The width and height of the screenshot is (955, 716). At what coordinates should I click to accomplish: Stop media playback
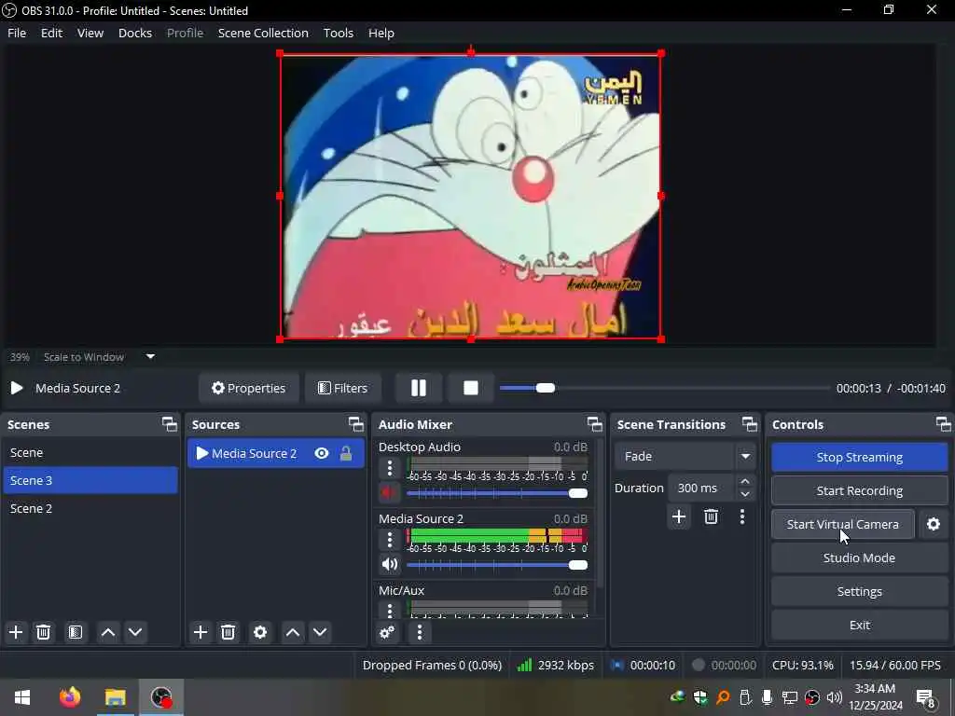click(471, 388)
